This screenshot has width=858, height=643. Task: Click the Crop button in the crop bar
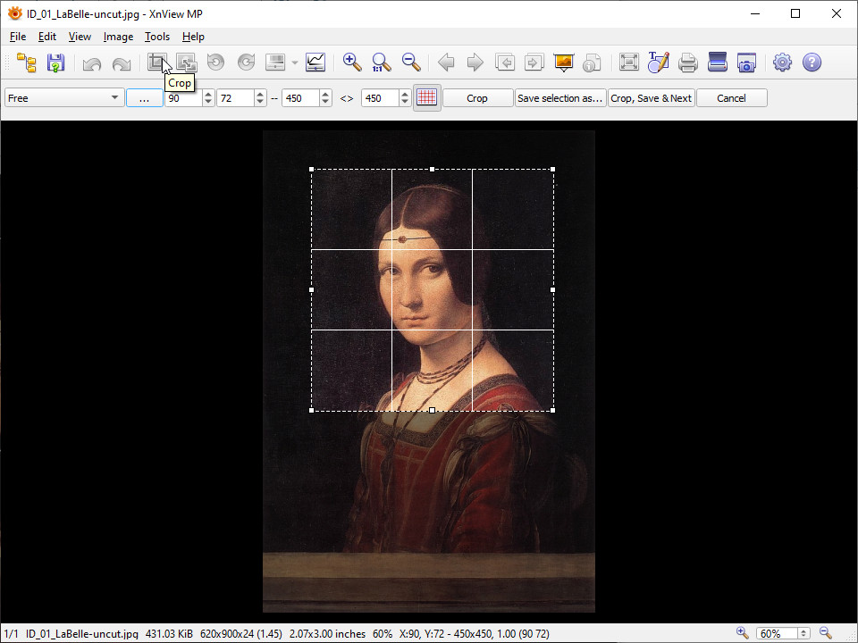pyautogui.click(x=477, y=98)
